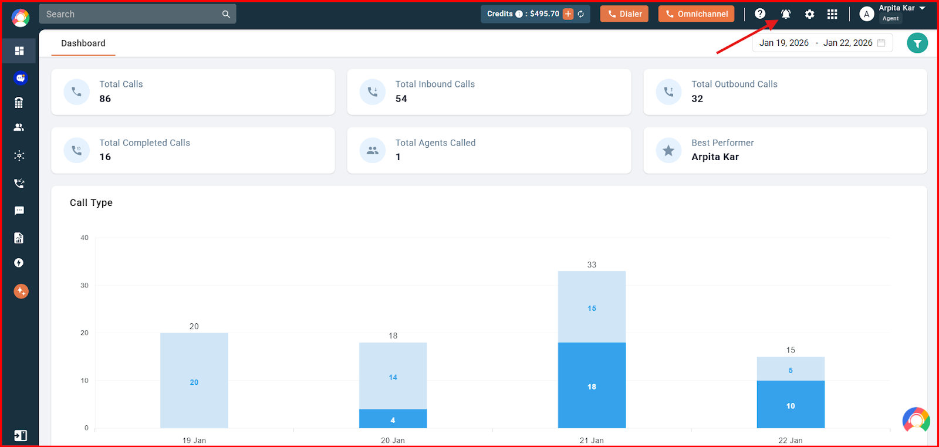This screenshot has height=447, width=939.
Task: Open the network hub sidebar icon
Action: tap(19, 155)
